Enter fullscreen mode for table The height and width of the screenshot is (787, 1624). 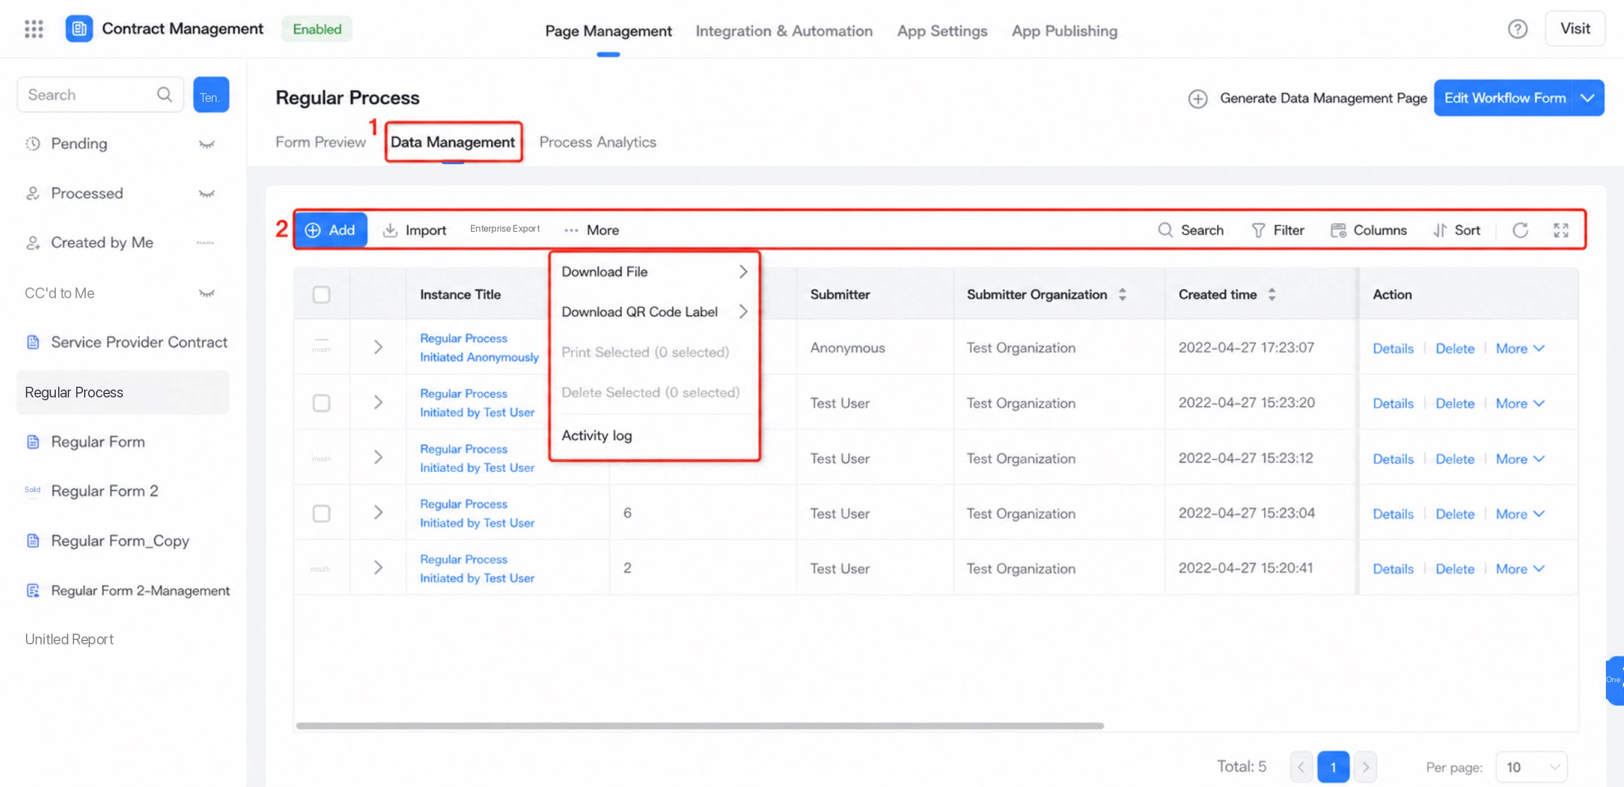pyautogui.click(x=1561, y=231)
